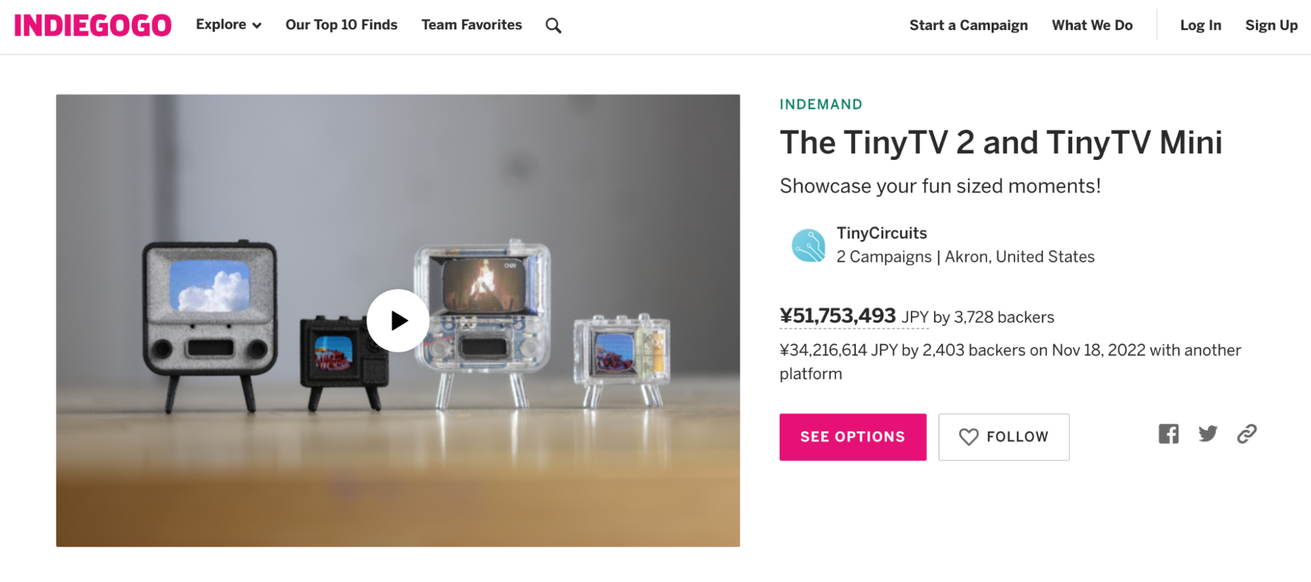1311x582 pixels.
Task: Share the campaign on Twitter
Action: (x=1207, y=433)
